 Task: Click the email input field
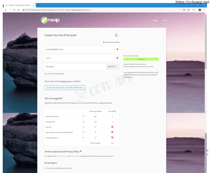pos(79,49)
